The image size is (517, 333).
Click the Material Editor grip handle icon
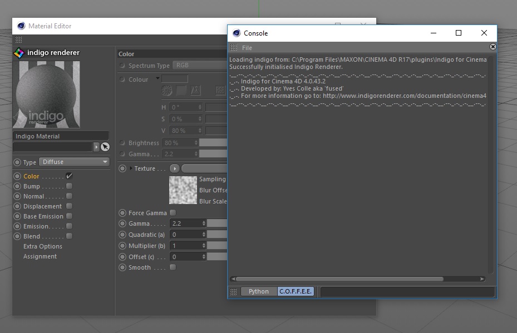[x=18, y=40]
